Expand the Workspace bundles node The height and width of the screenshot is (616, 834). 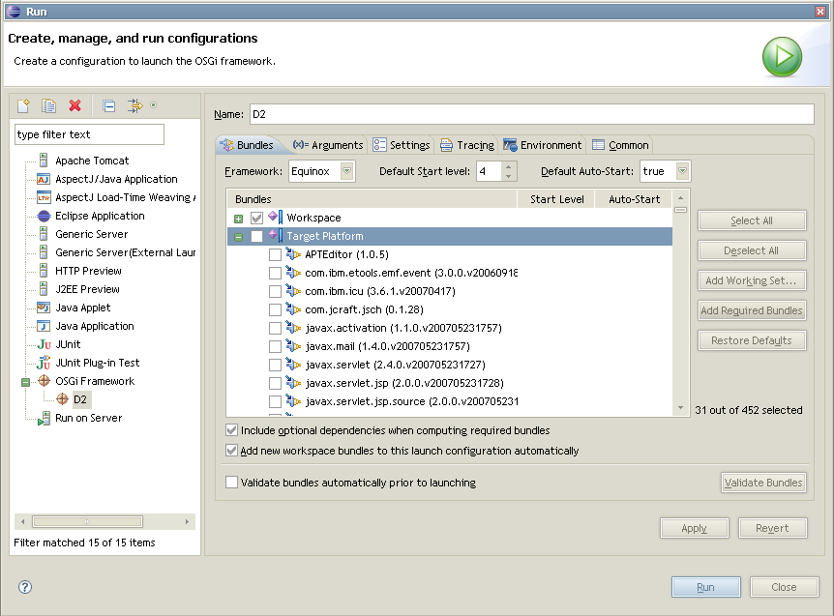238,219
